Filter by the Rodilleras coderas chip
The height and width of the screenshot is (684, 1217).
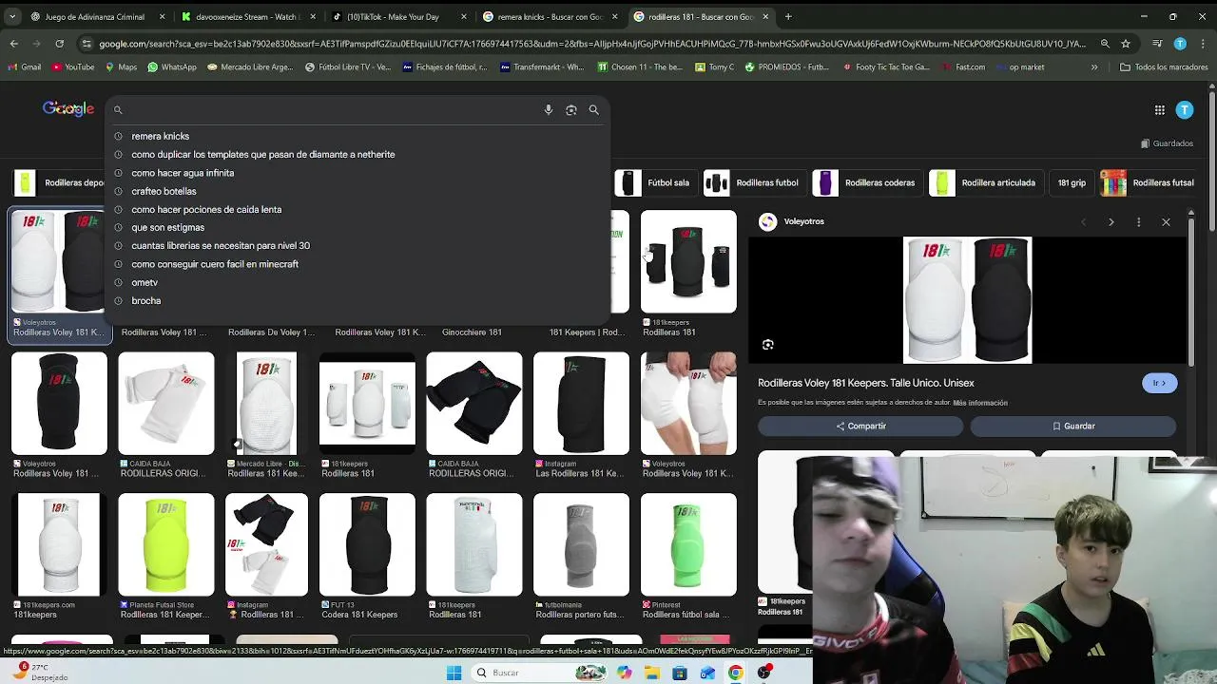point(868,182)
